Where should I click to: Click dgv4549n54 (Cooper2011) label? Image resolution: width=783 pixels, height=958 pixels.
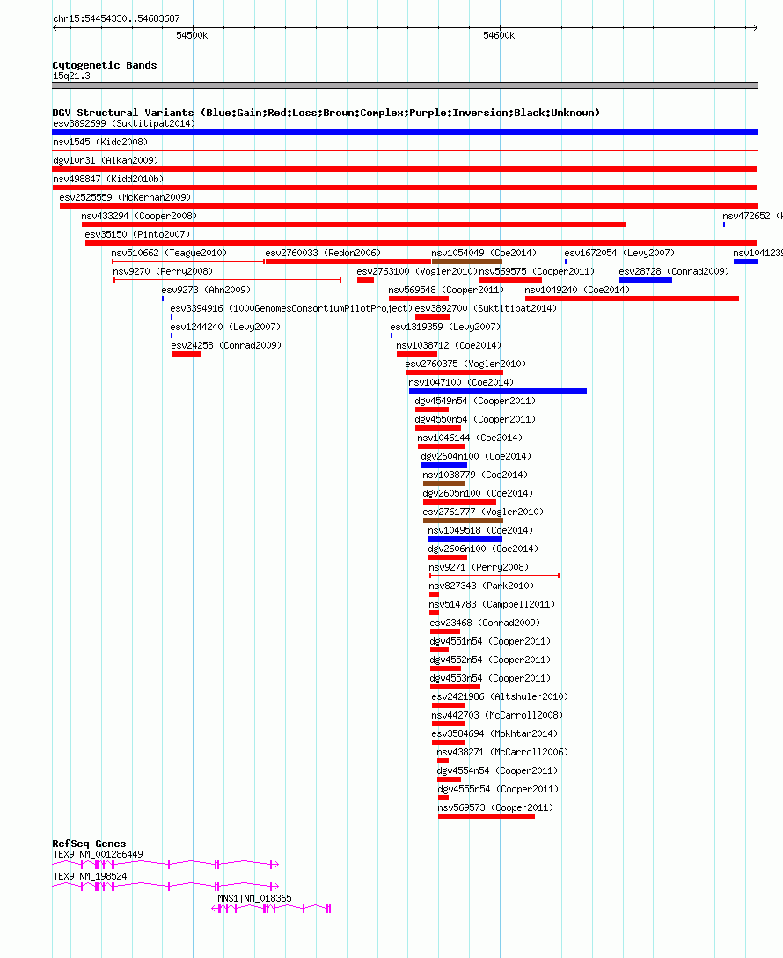475,401
